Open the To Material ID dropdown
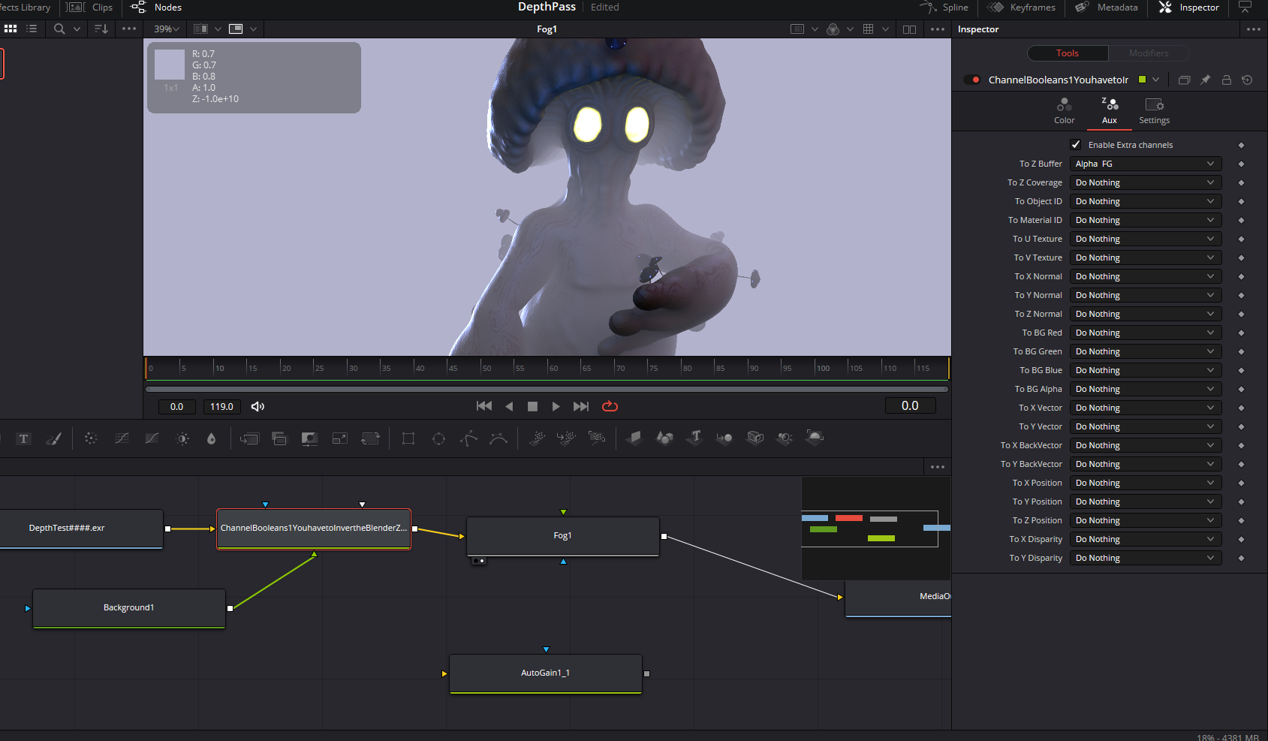This screenshot has width=1268, height=741. 1145,220
